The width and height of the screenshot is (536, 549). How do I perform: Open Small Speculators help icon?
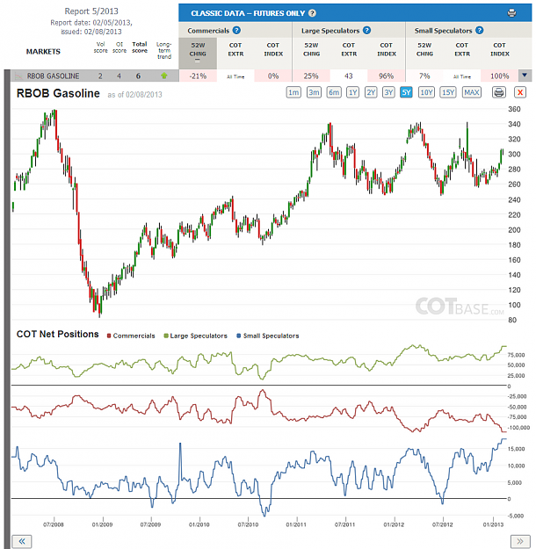479,31
